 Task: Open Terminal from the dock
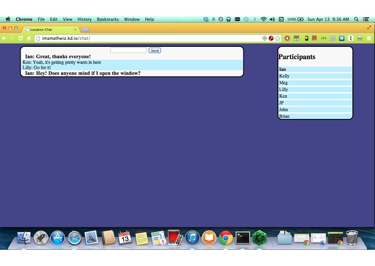243,238
